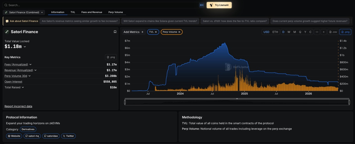This screenshot has height=144, width=355.
Task: Download Key Metrics as .png
Action: 111,57
